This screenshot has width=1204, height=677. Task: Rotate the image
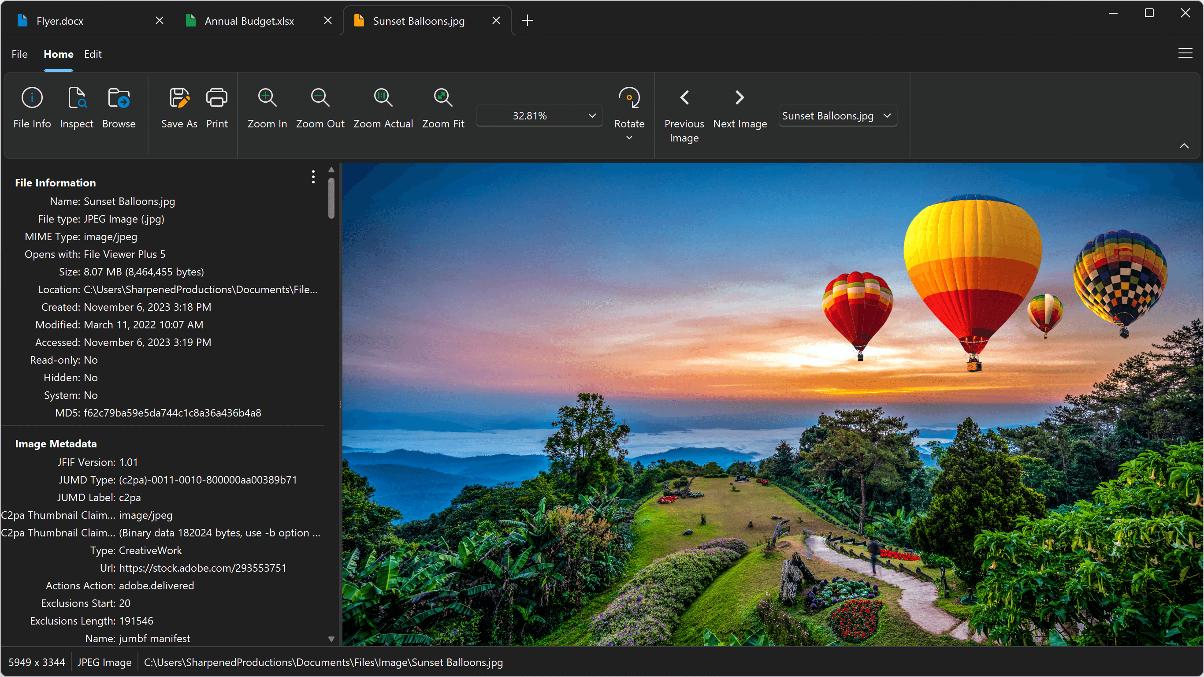[629, 107]
